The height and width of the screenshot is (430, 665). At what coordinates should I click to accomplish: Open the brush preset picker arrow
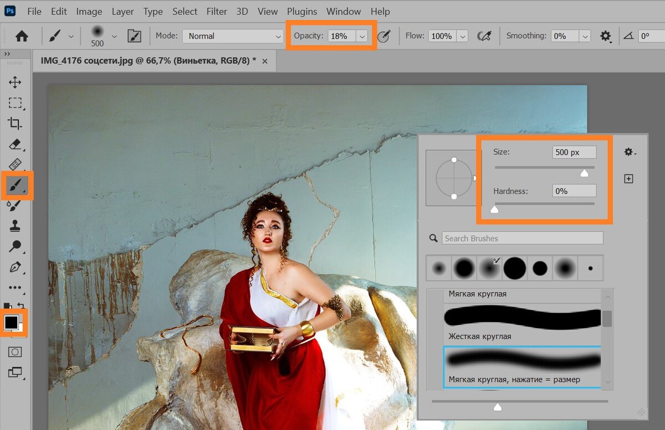tap(114, 36)
